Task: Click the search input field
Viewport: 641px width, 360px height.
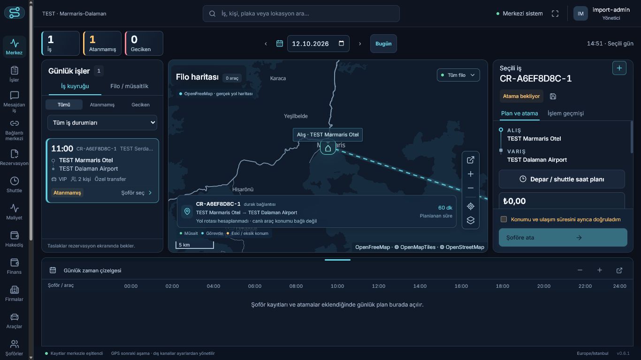Action: 301,14
